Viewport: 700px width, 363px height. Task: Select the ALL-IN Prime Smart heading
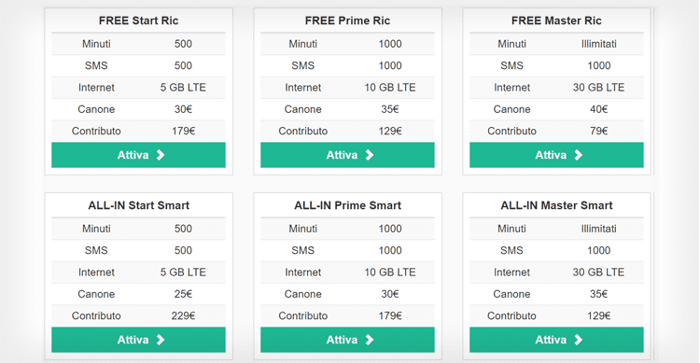coord(347,205)
